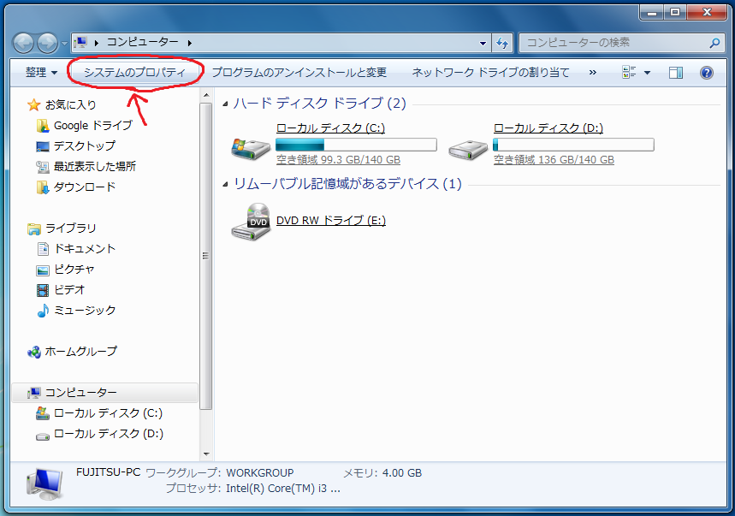
Task: Click navigation pane scroll up arrow
Action: point(205,95)
